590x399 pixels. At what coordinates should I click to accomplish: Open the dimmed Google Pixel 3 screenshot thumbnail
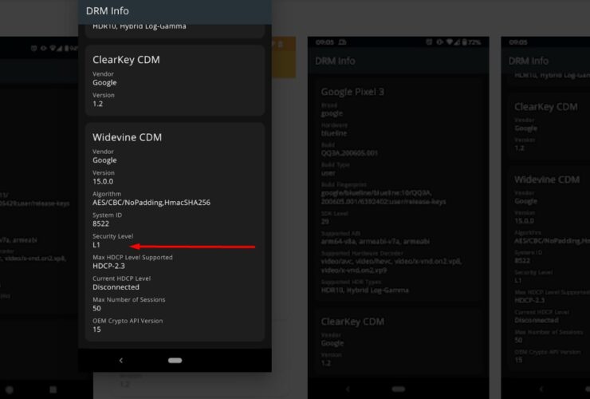(x=398, y=217)
